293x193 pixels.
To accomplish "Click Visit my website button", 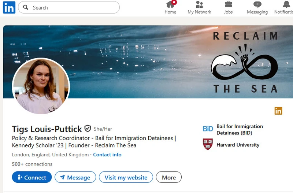I will pos(126,177).
